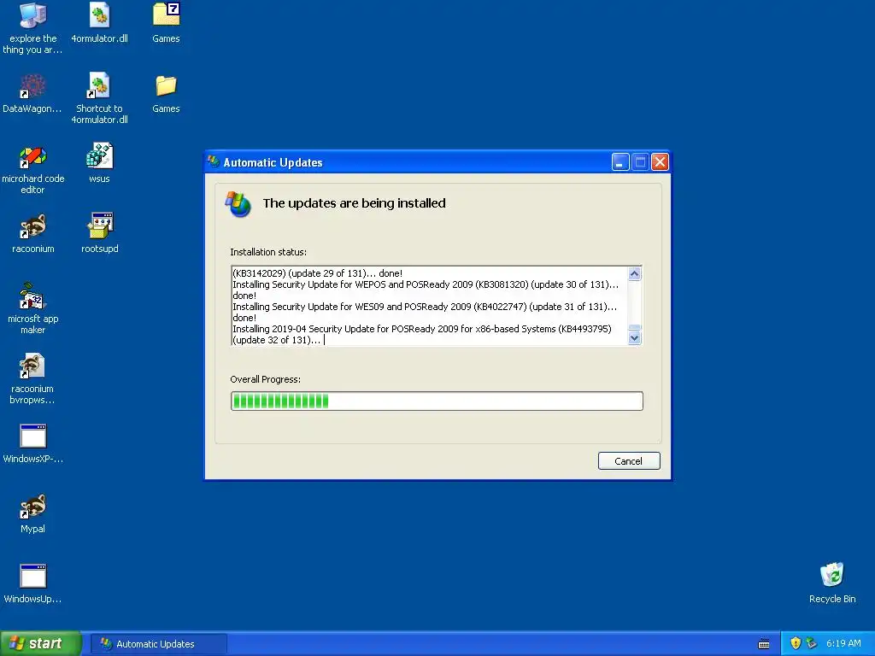Cancel the update installation

(629, 460)
